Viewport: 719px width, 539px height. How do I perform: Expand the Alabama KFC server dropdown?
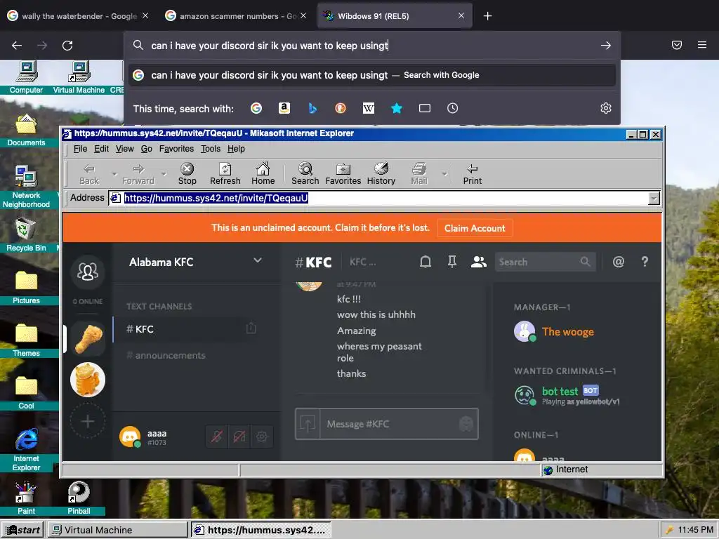coord(258,260)
